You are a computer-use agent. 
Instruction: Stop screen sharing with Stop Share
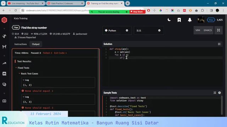pyautogui.click(x=137, y=12)
